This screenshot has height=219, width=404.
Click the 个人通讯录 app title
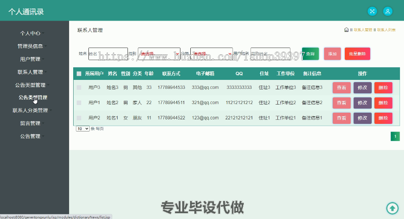click(x=26, y=12)
